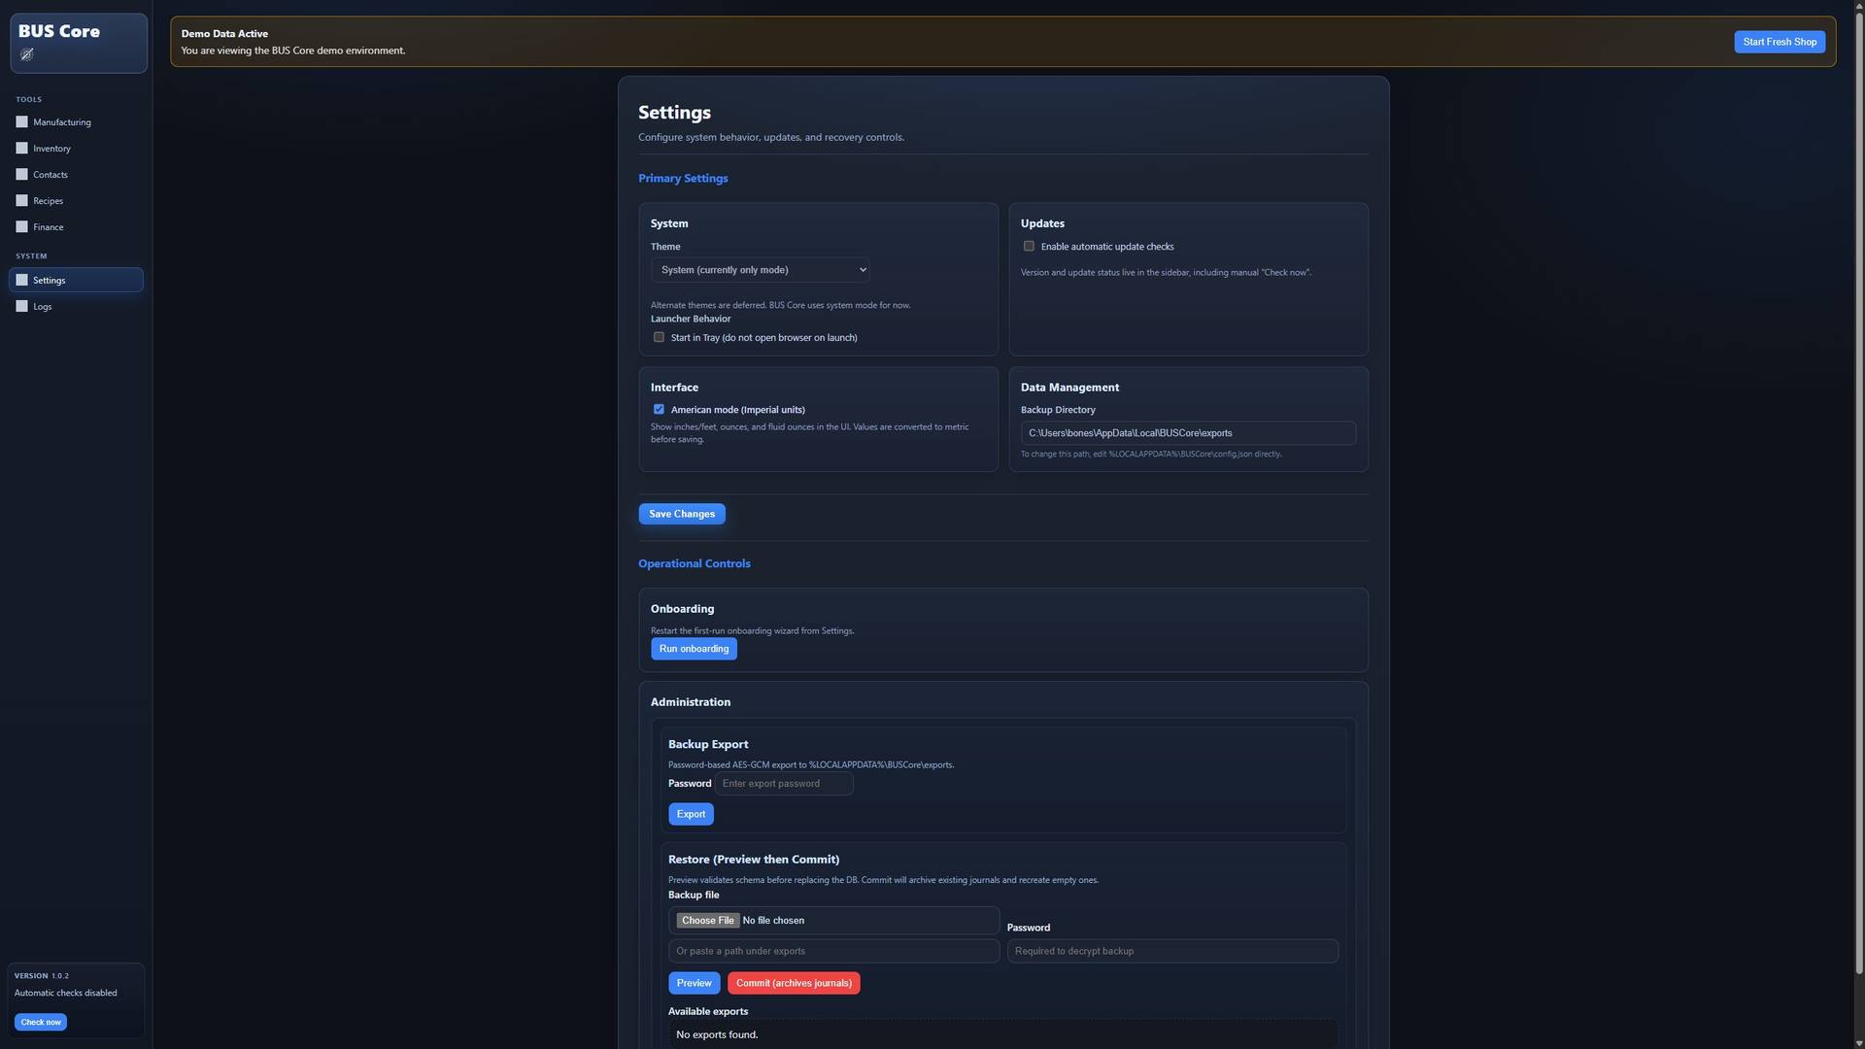The height and width of the screenshot is (1049, 1865).
Task: Click the logo icon under BUS Core
Action: point(27,54)
